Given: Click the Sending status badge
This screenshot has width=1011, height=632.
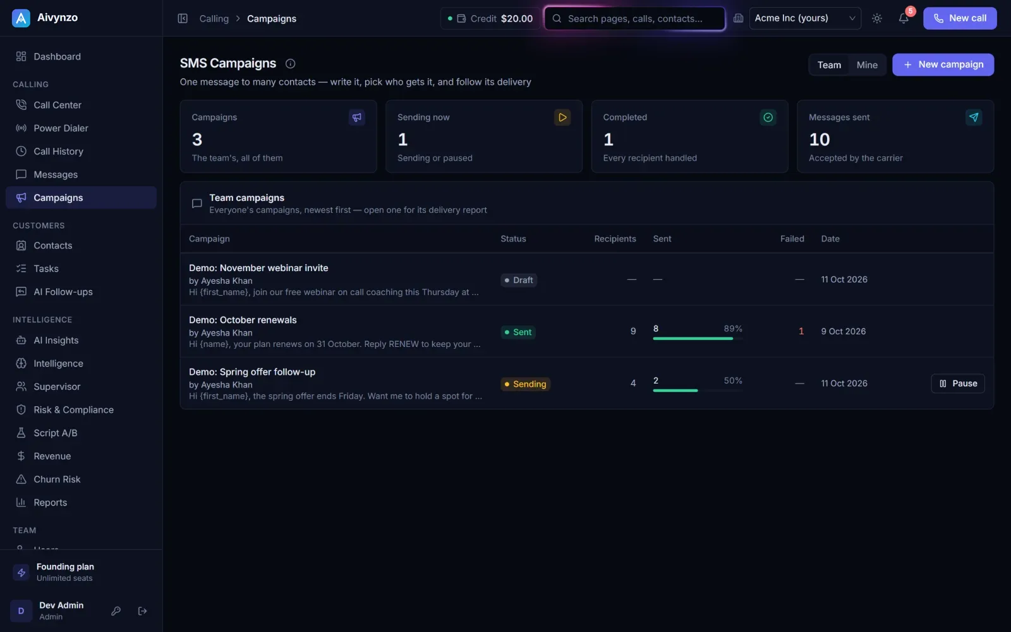Looking at the screenshot, I should point(525,384).
